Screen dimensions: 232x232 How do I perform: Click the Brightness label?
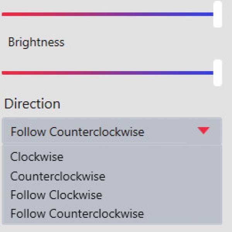coord(36,42)
